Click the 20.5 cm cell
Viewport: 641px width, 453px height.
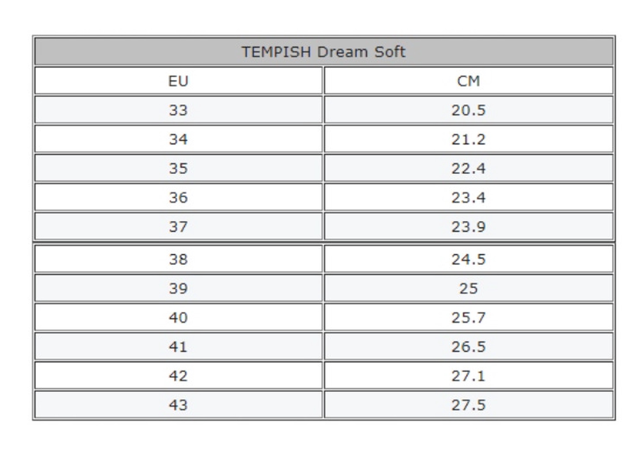[x=468, y=110]
